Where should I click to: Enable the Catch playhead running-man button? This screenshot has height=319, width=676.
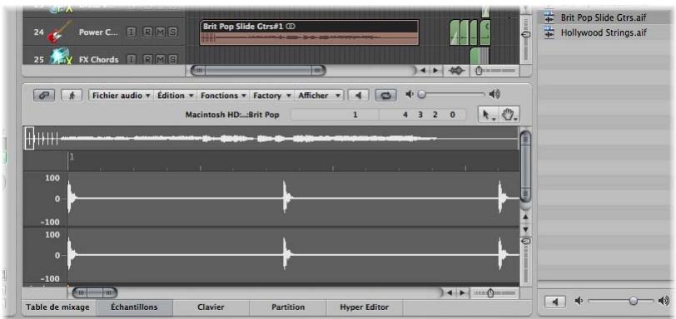click(x=72, y=96)
